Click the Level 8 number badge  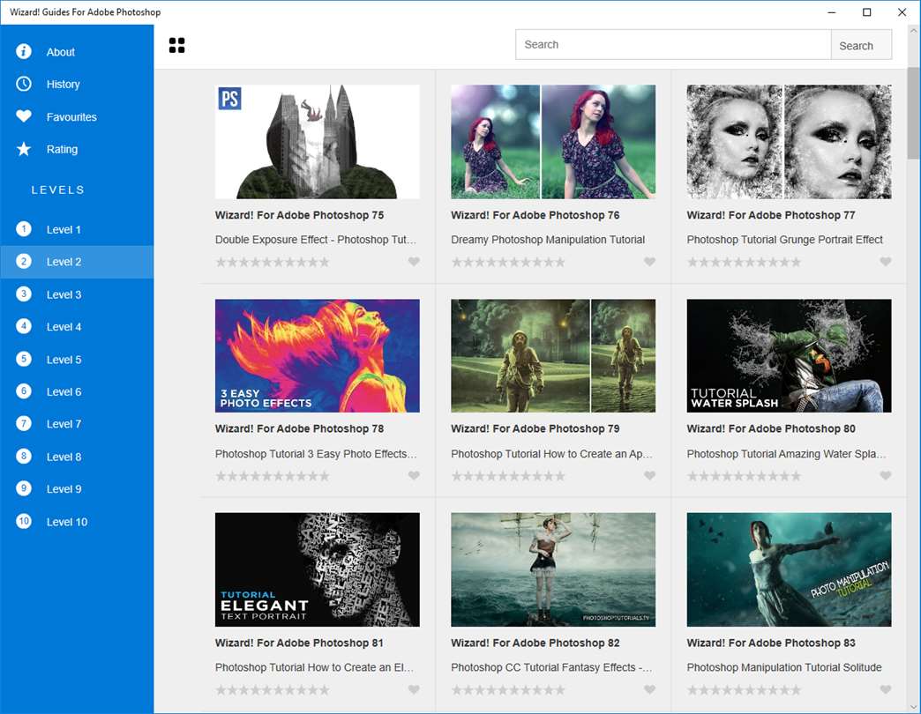(x=24, y=456)
